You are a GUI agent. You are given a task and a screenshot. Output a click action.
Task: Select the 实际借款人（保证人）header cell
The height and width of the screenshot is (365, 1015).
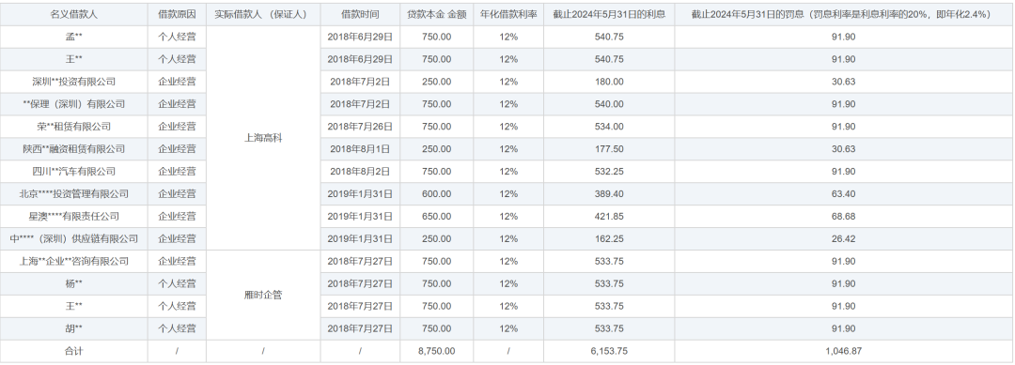(263, 14)
